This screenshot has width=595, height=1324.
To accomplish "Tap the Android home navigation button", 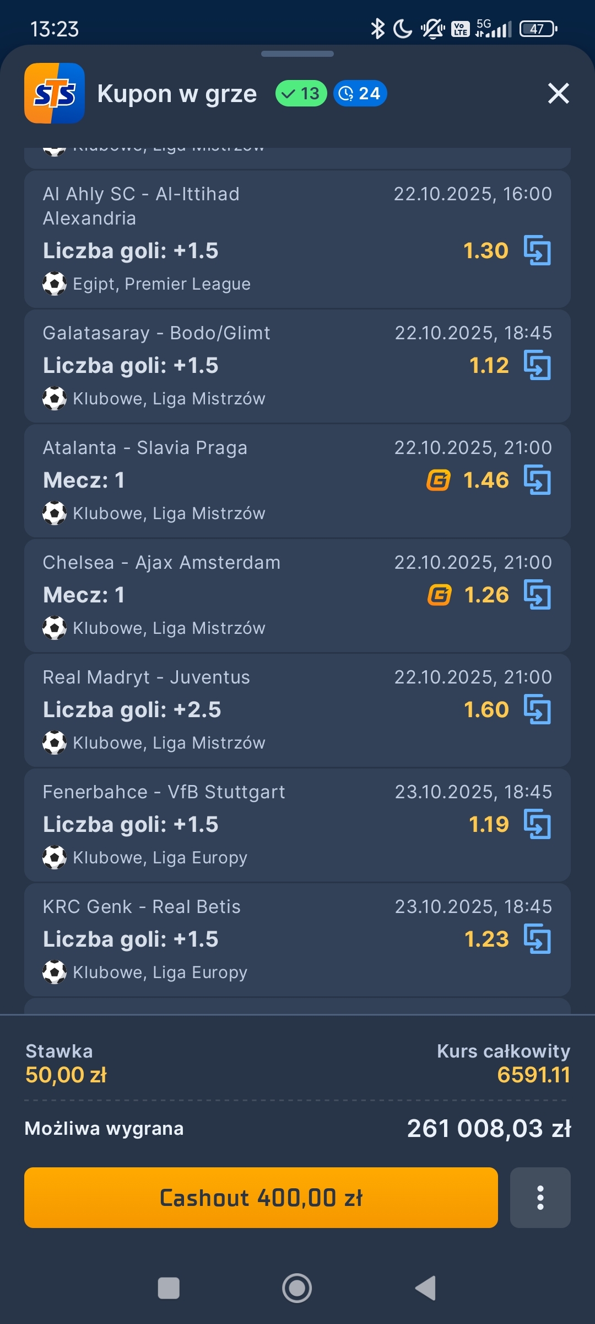I will click(x=297, y=1288).
